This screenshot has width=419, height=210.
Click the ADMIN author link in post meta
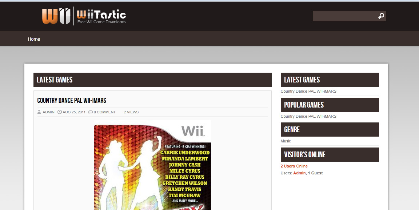tap(48, 112)
